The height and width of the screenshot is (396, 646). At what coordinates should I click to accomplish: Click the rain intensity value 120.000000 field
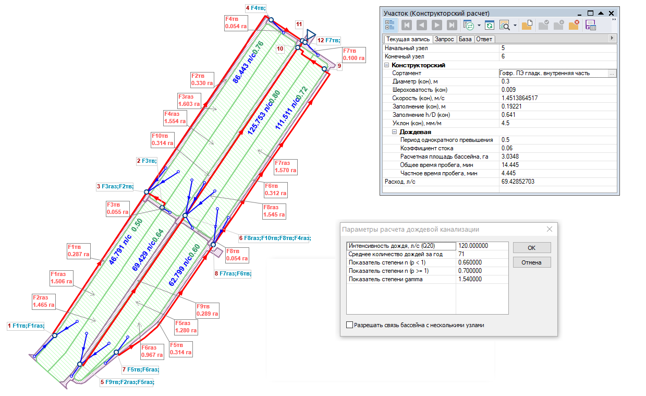coord(482,246)
